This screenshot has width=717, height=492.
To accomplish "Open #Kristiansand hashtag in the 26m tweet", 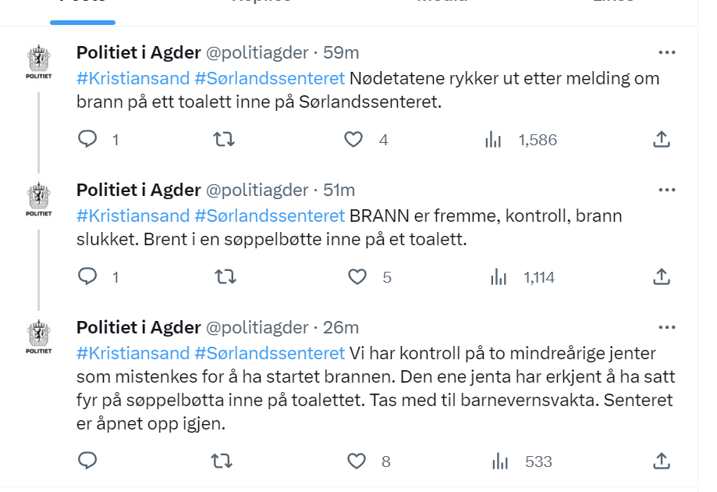I will click(133, 353).
